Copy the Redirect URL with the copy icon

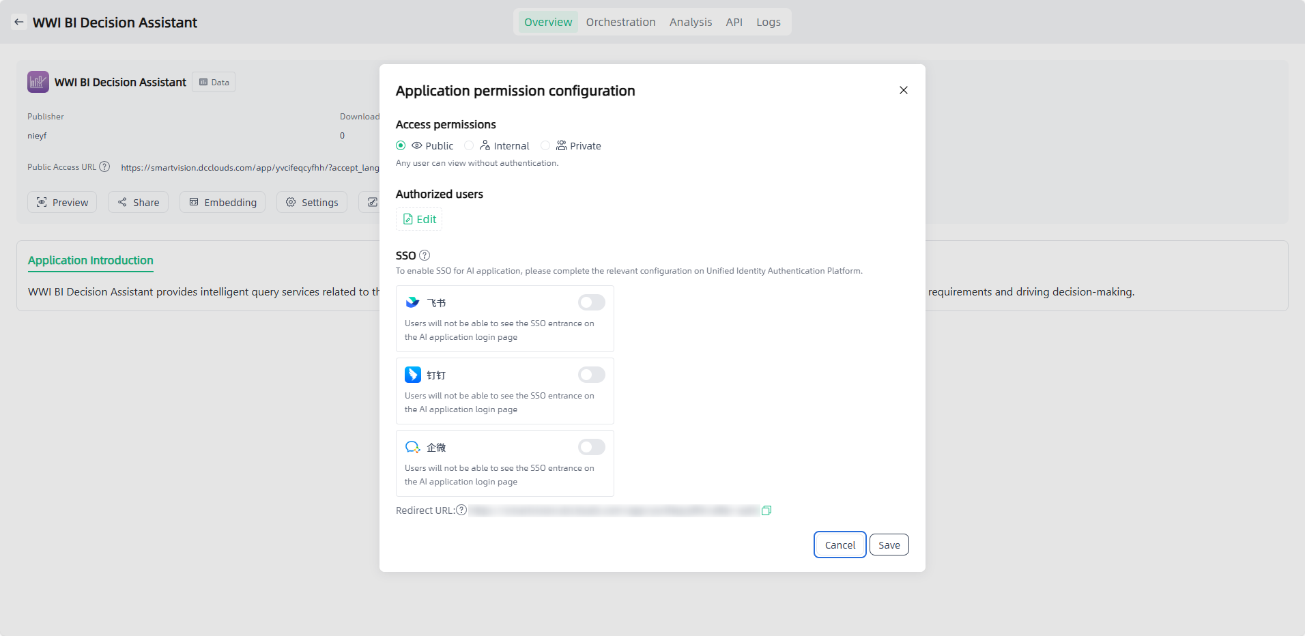coord(766,510)
